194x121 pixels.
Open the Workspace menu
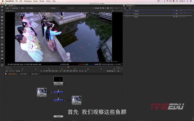[x=28, y=1]
